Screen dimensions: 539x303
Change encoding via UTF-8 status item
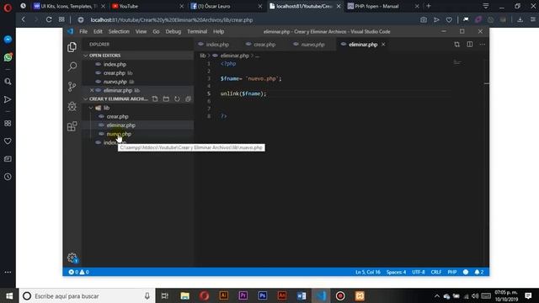(x=419, y=272)
